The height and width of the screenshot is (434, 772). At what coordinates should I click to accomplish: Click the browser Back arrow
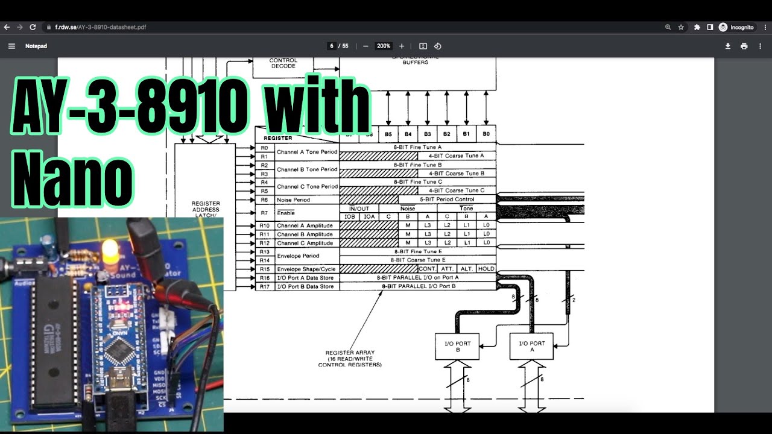[x=7, y=27]
